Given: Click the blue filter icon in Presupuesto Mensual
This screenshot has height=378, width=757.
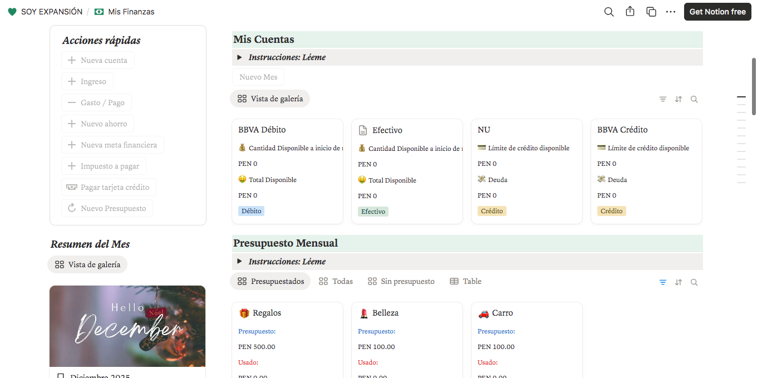Looking at the screenshot, I should pyautogui.click(x=663, y=282).
